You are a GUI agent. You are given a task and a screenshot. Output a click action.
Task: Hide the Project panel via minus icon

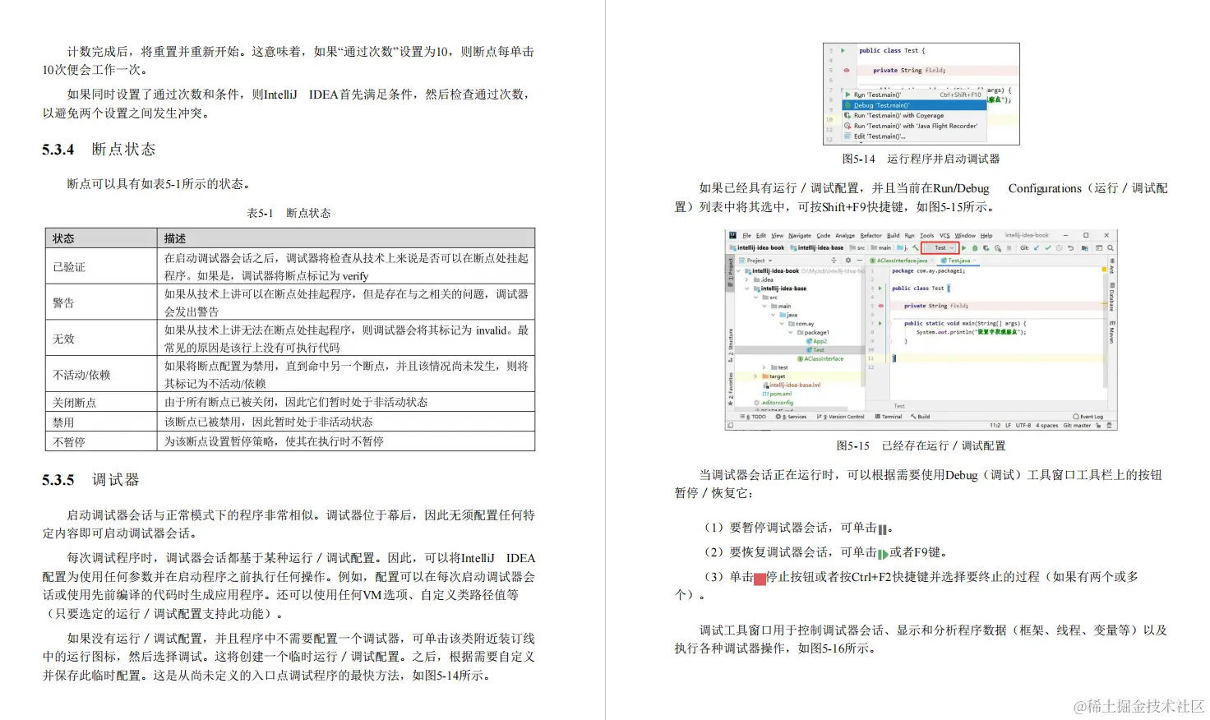click(x=860, y=261)
